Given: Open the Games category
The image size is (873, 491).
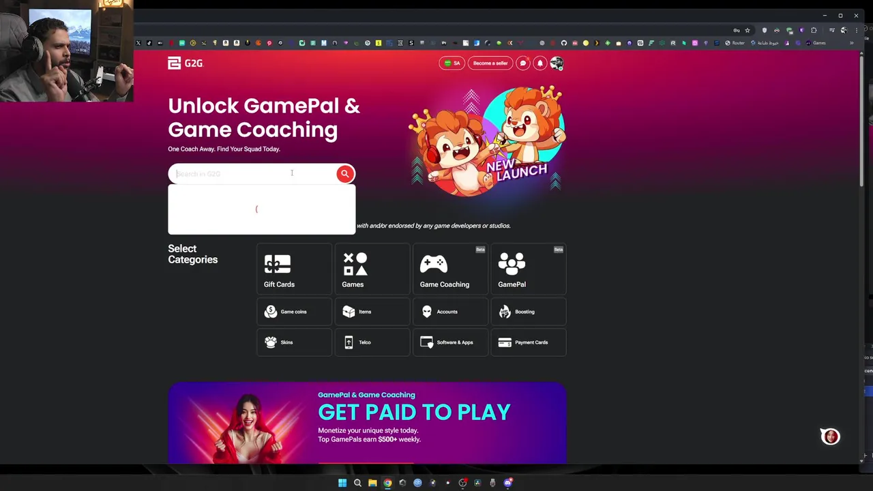Looking at the screenshot, I should coord(372,269).
